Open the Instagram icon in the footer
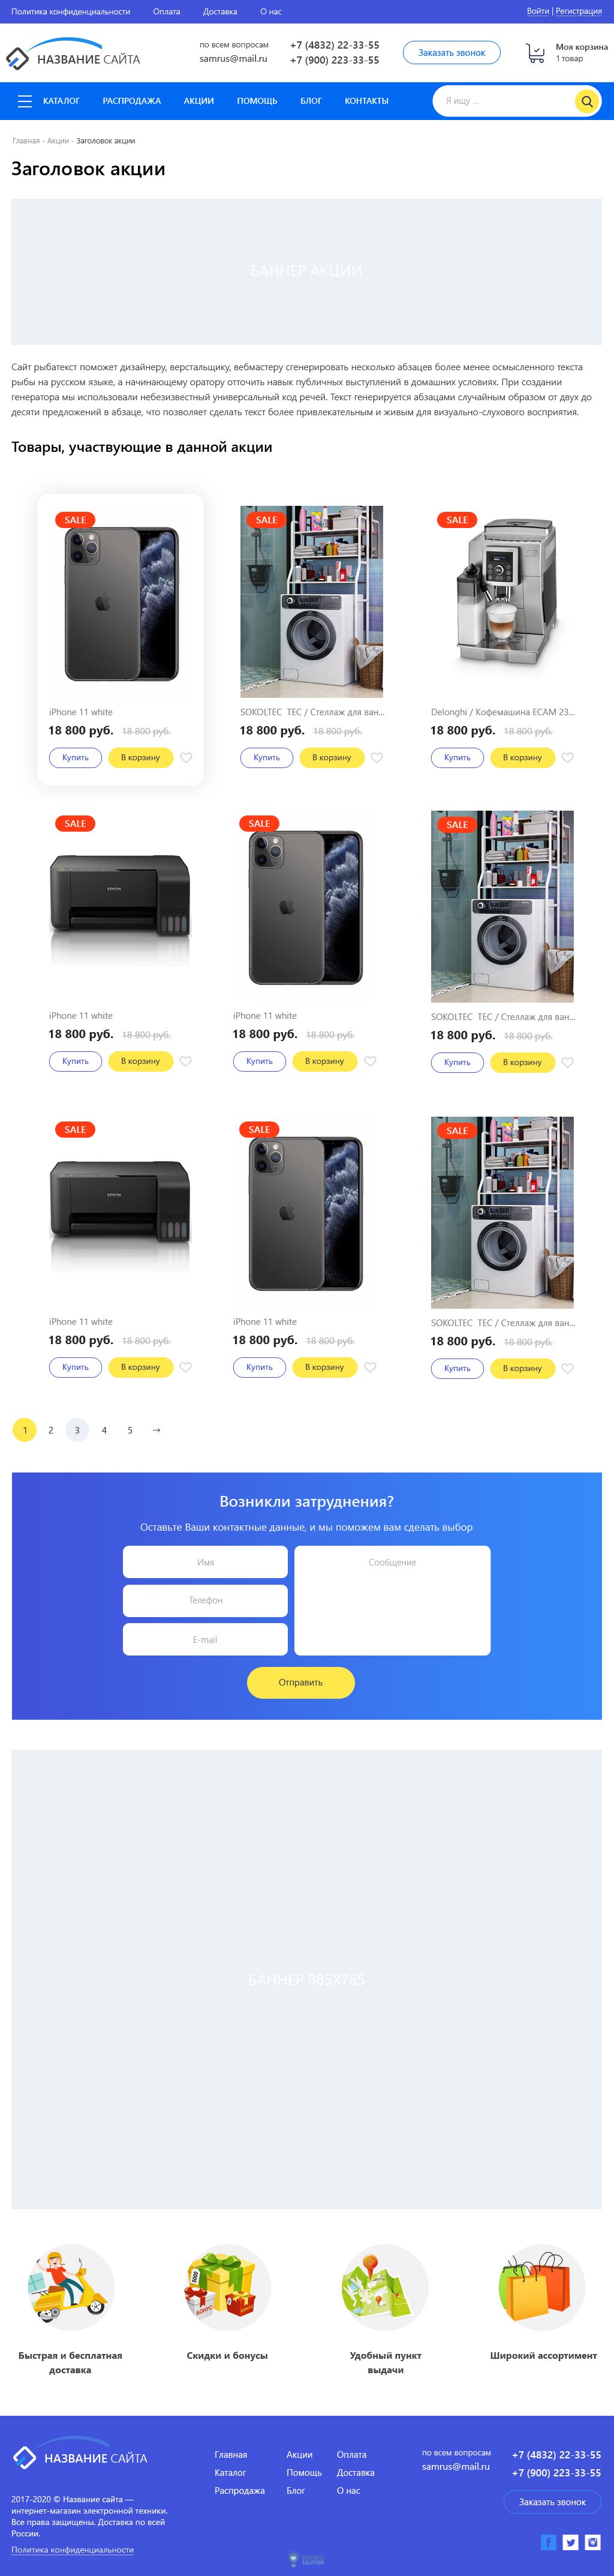Image resolution: width=614 pixels, height=2576 pixels. coord(593,2541)
